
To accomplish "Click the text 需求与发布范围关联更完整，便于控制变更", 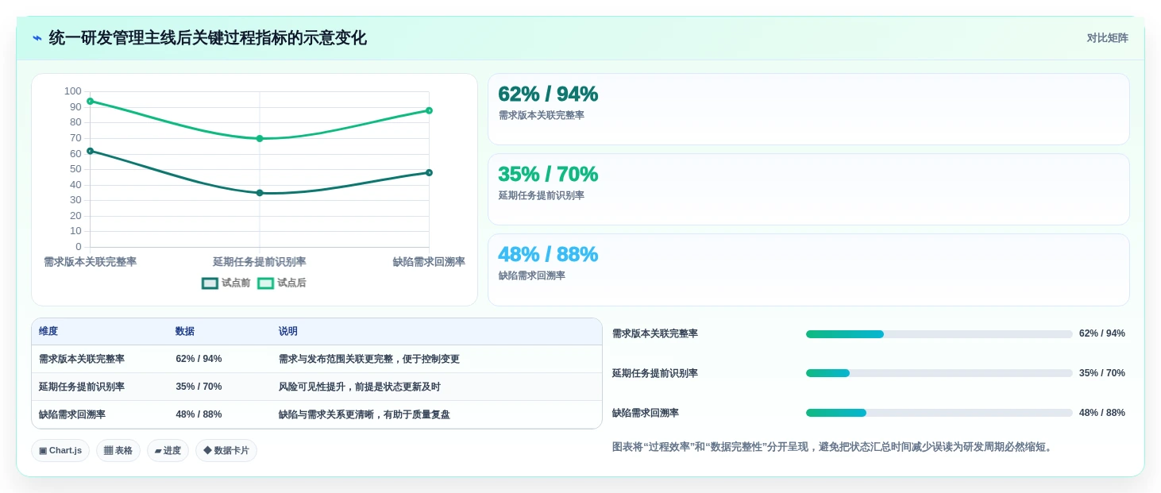I will point(369,359).
